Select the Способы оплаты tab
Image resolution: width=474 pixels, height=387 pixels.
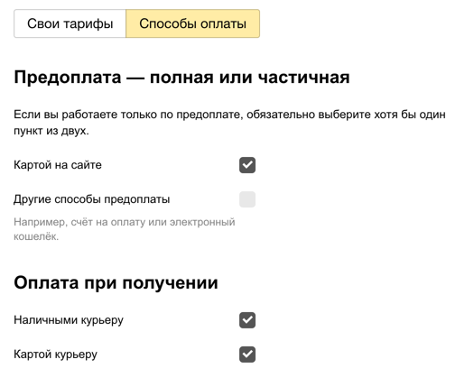[193, 23]
